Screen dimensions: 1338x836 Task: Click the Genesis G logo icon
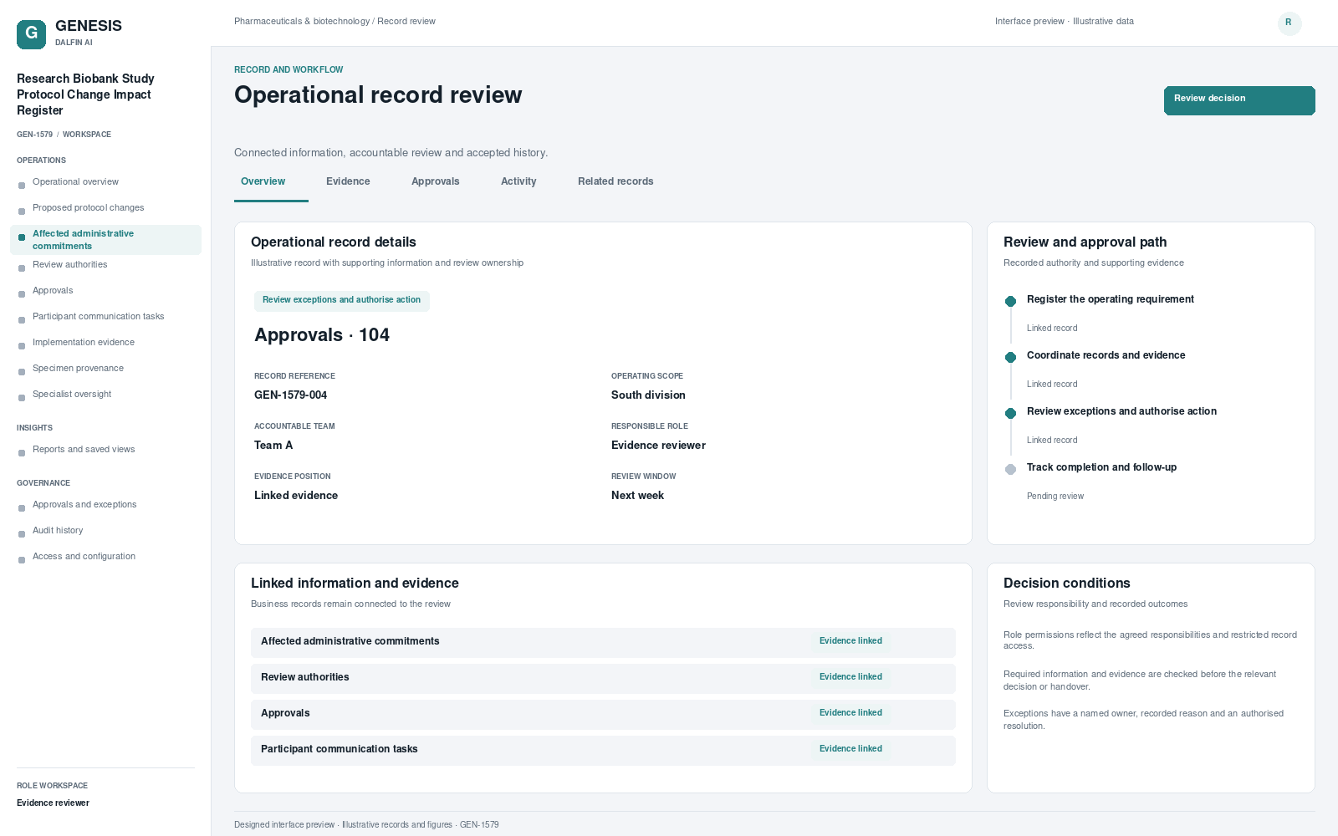(31, 34)
